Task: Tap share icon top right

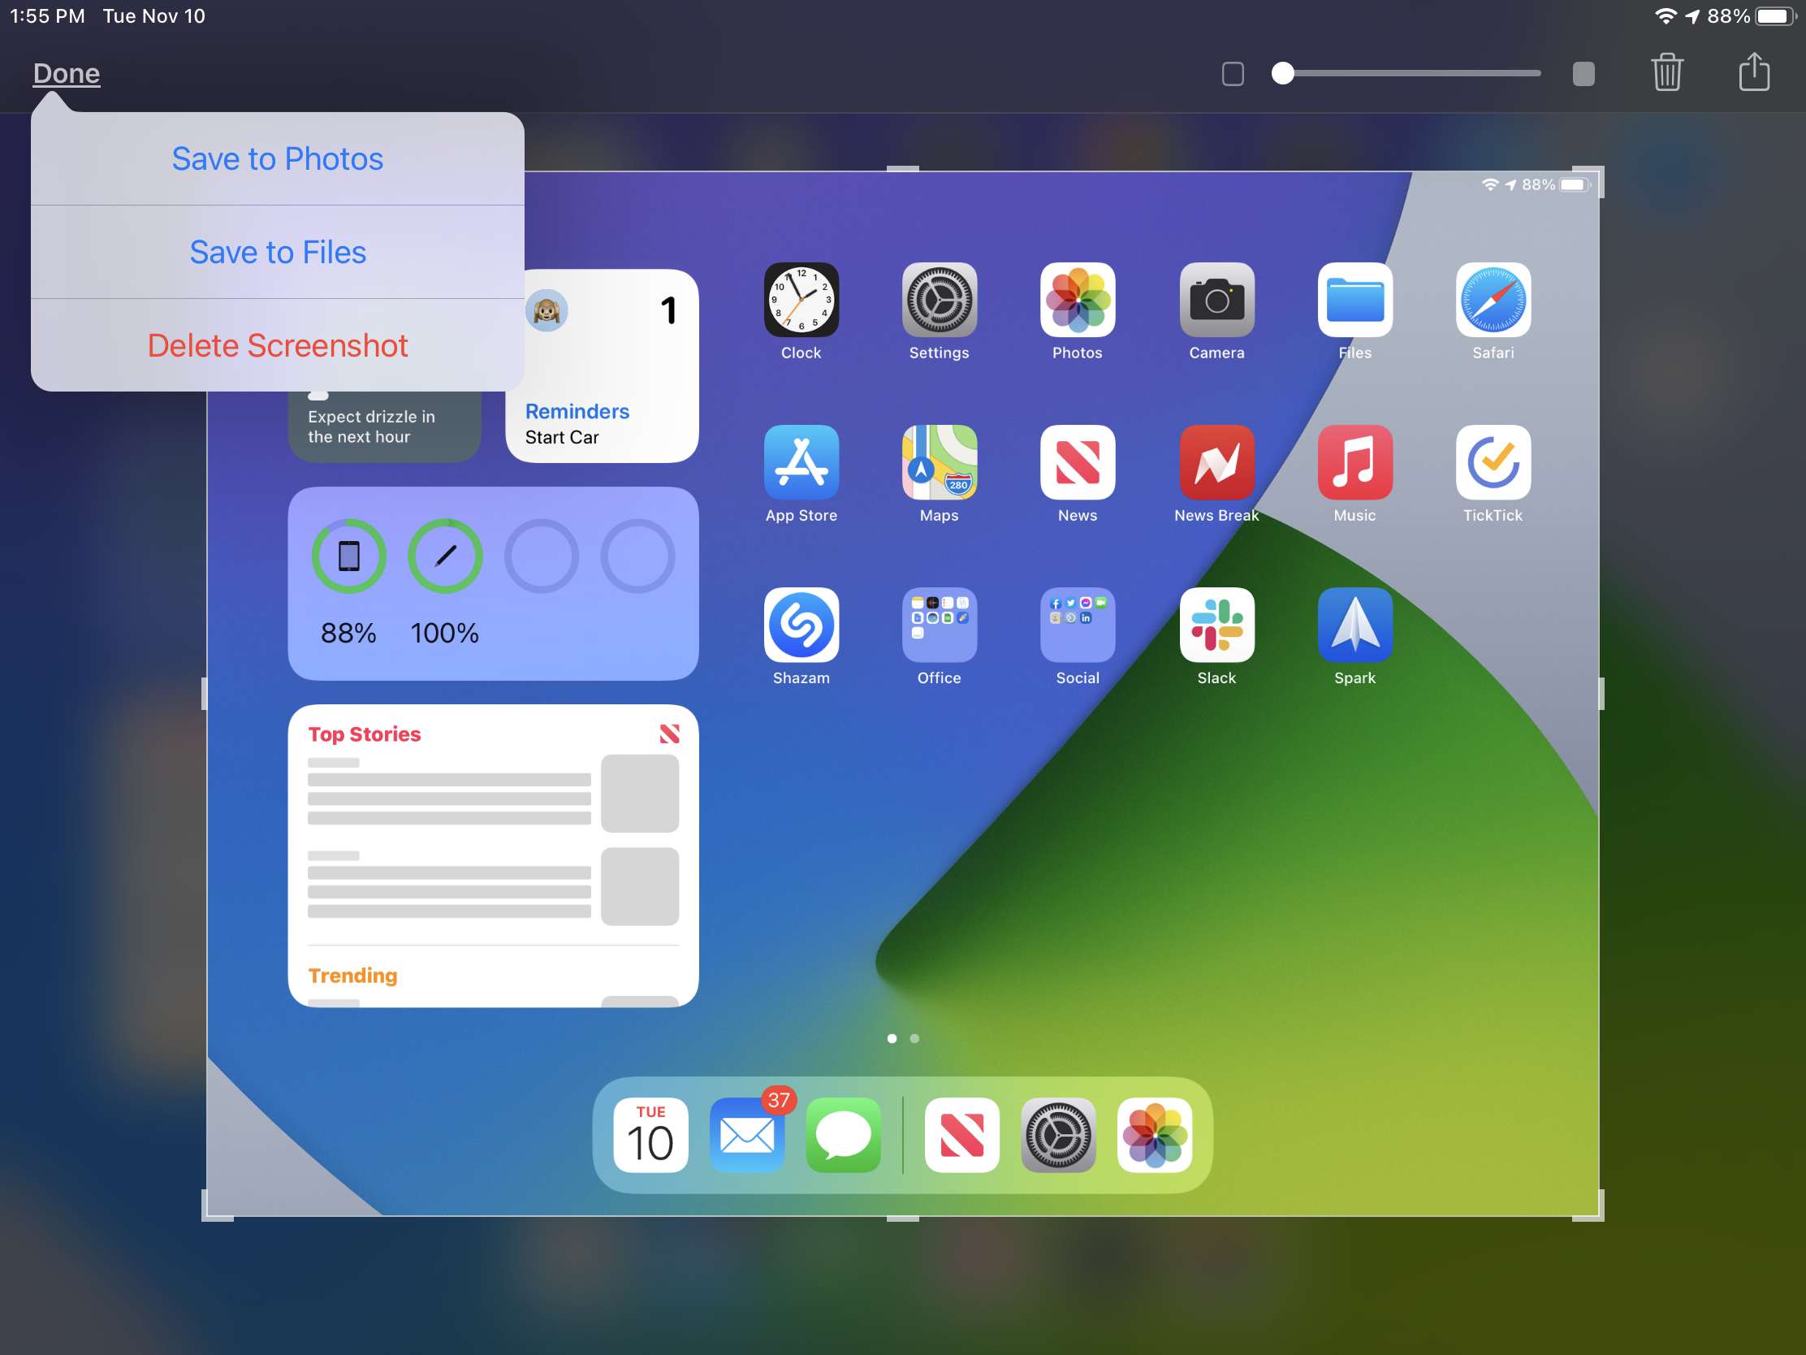Action: (1752, 71)
